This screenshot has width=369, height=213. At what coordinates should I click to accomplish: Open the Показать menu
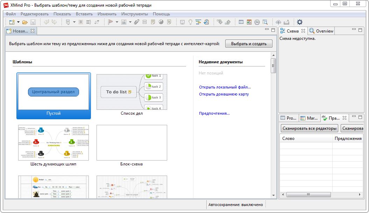point(62,14)
